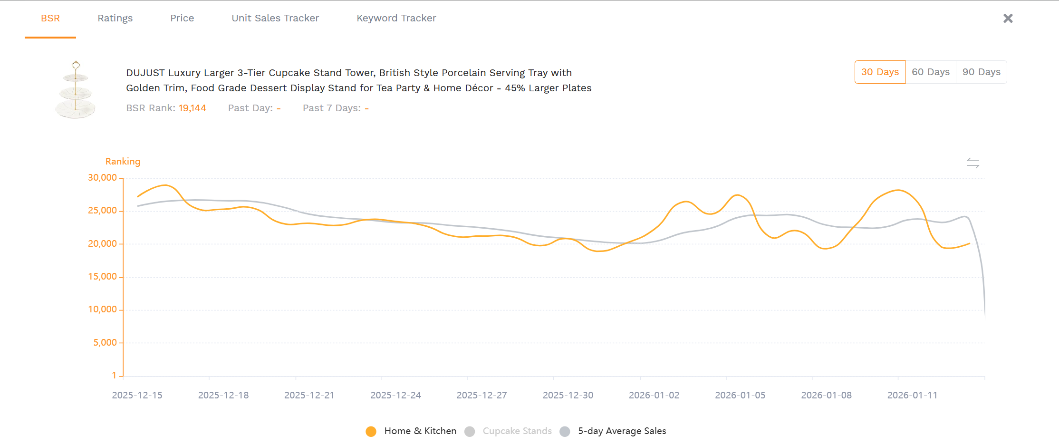
Task: Open the Price tab
Action: coord(182,18)
